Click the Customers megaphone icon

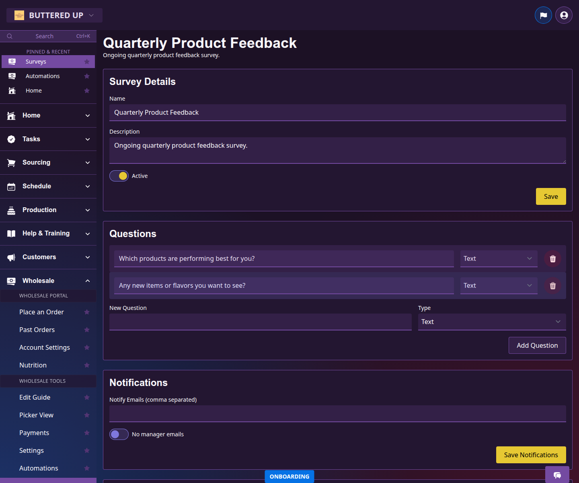(11, 257)
